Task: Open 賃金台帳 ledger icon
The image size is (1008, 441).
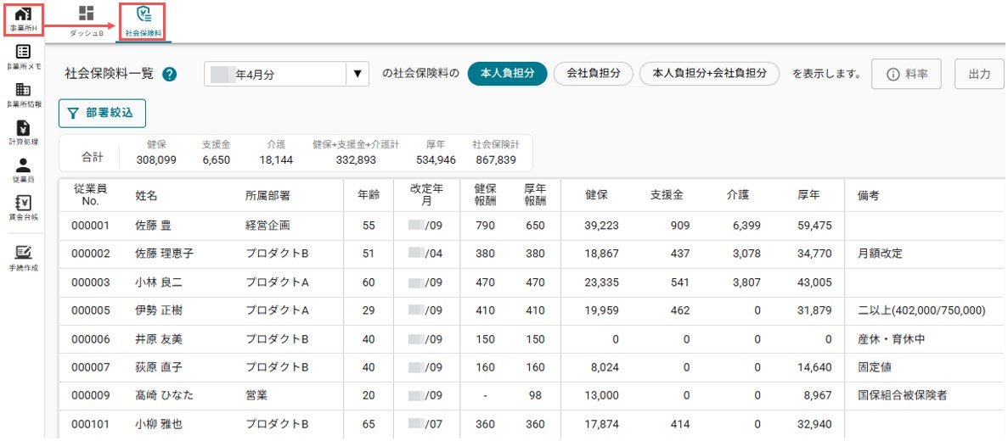Action: point(22,208)
